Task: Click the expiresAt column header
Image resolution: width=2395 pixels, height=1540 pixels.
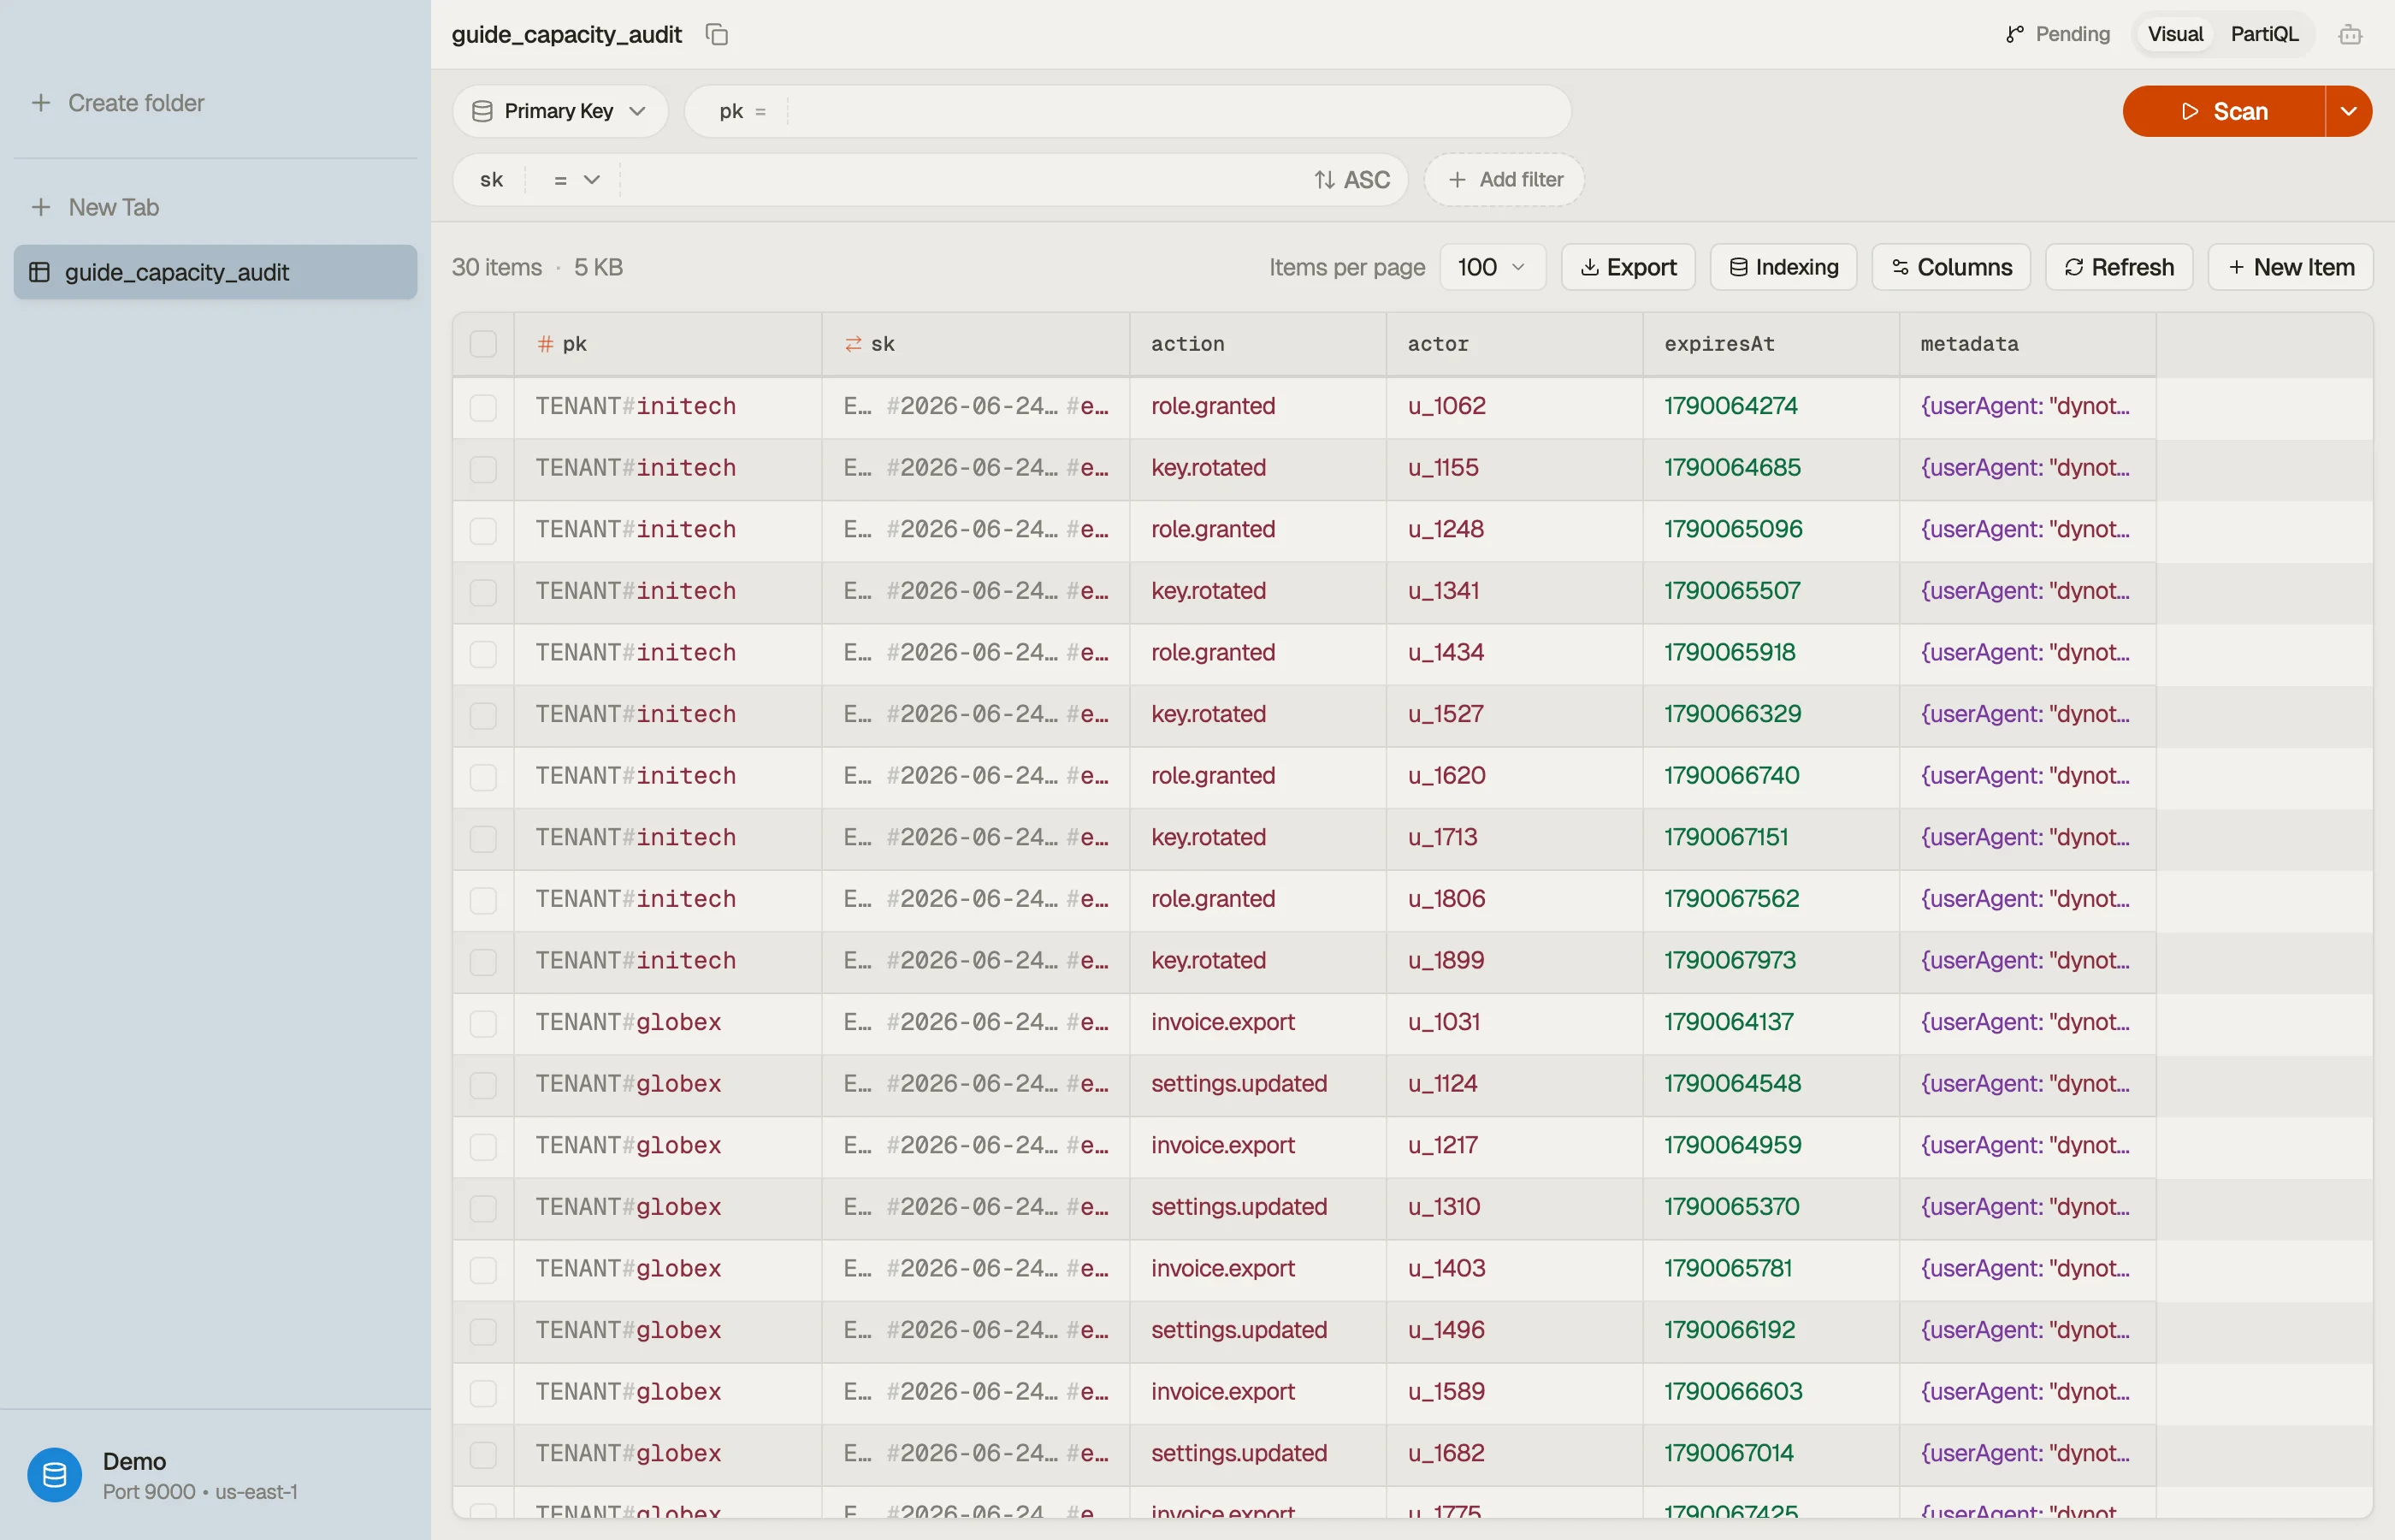Action: [x=1771, y=344]
